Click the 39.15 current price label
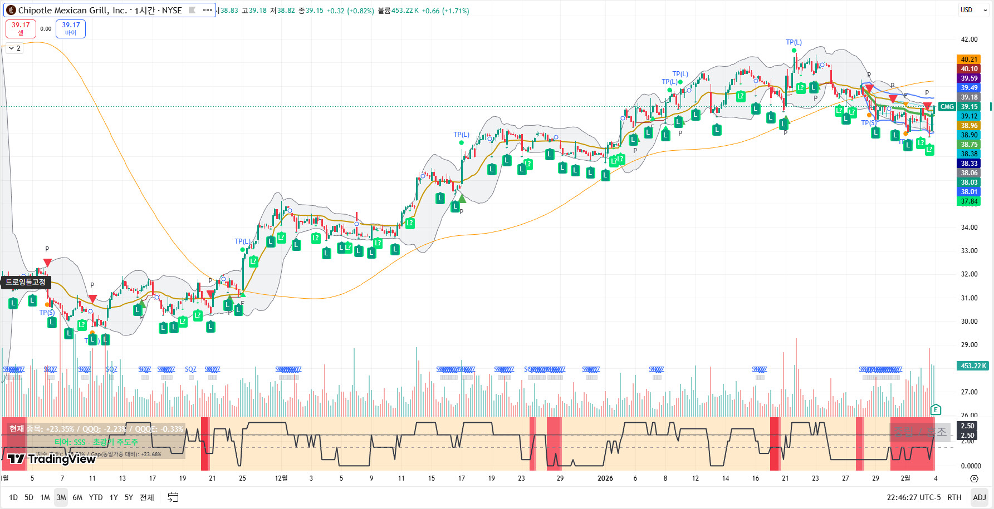This screenshot has width=994, height=509. point(969,107)
